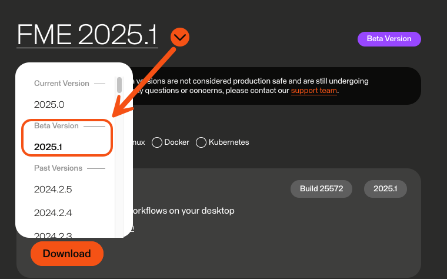The width and height of the screenshot is (447, 279).
Task: Select the Docker radio button
Action: (x=157, y=142)
